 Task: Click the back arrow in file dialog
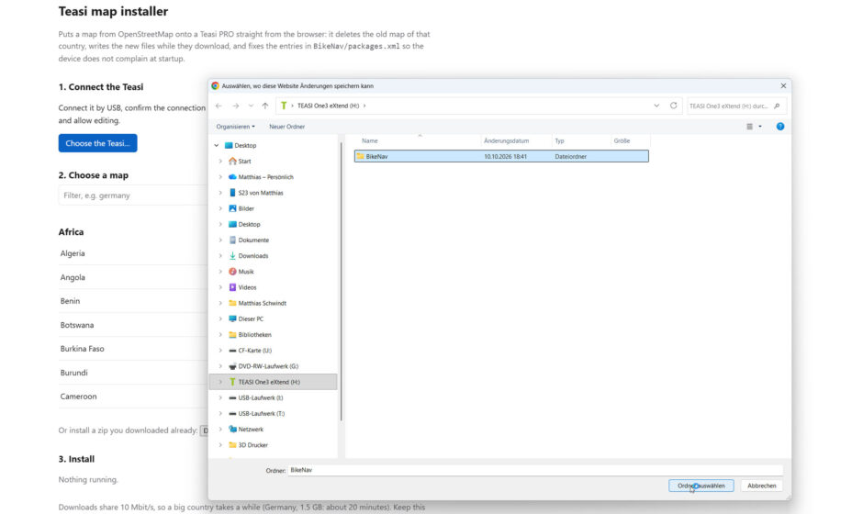219,106
